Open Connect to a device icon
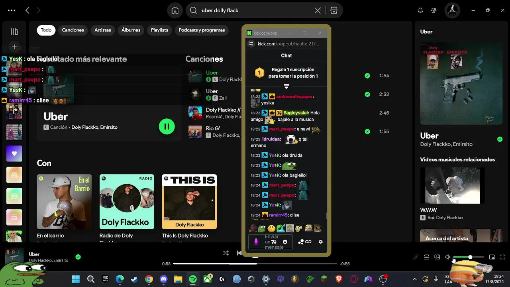This screenshot has width=510, height=287. (x=437, y=257)
